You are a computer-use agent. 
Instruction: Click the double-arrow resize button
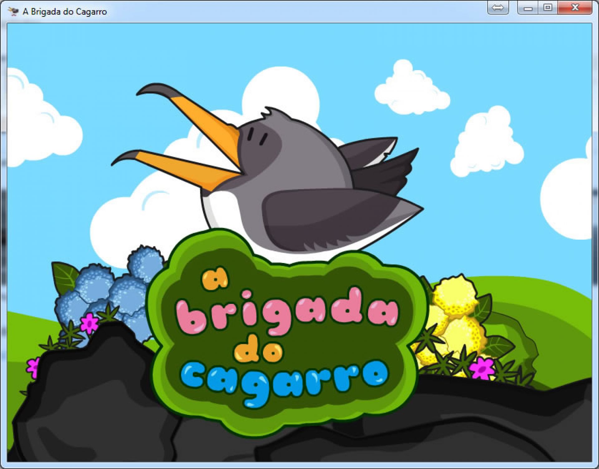click(498, 7)
